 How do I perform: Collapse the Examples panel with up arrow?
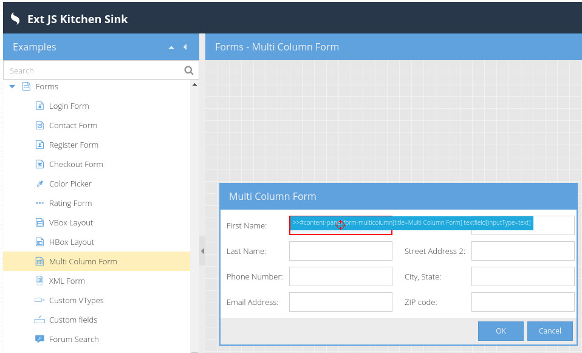click(x=171, y=47)
